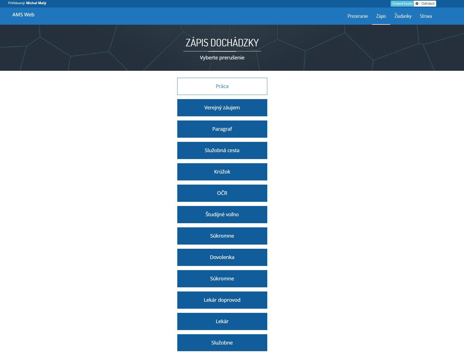Click the AMS Web brand link
Screen dimensions: 464x352
[x=23, y=15]
